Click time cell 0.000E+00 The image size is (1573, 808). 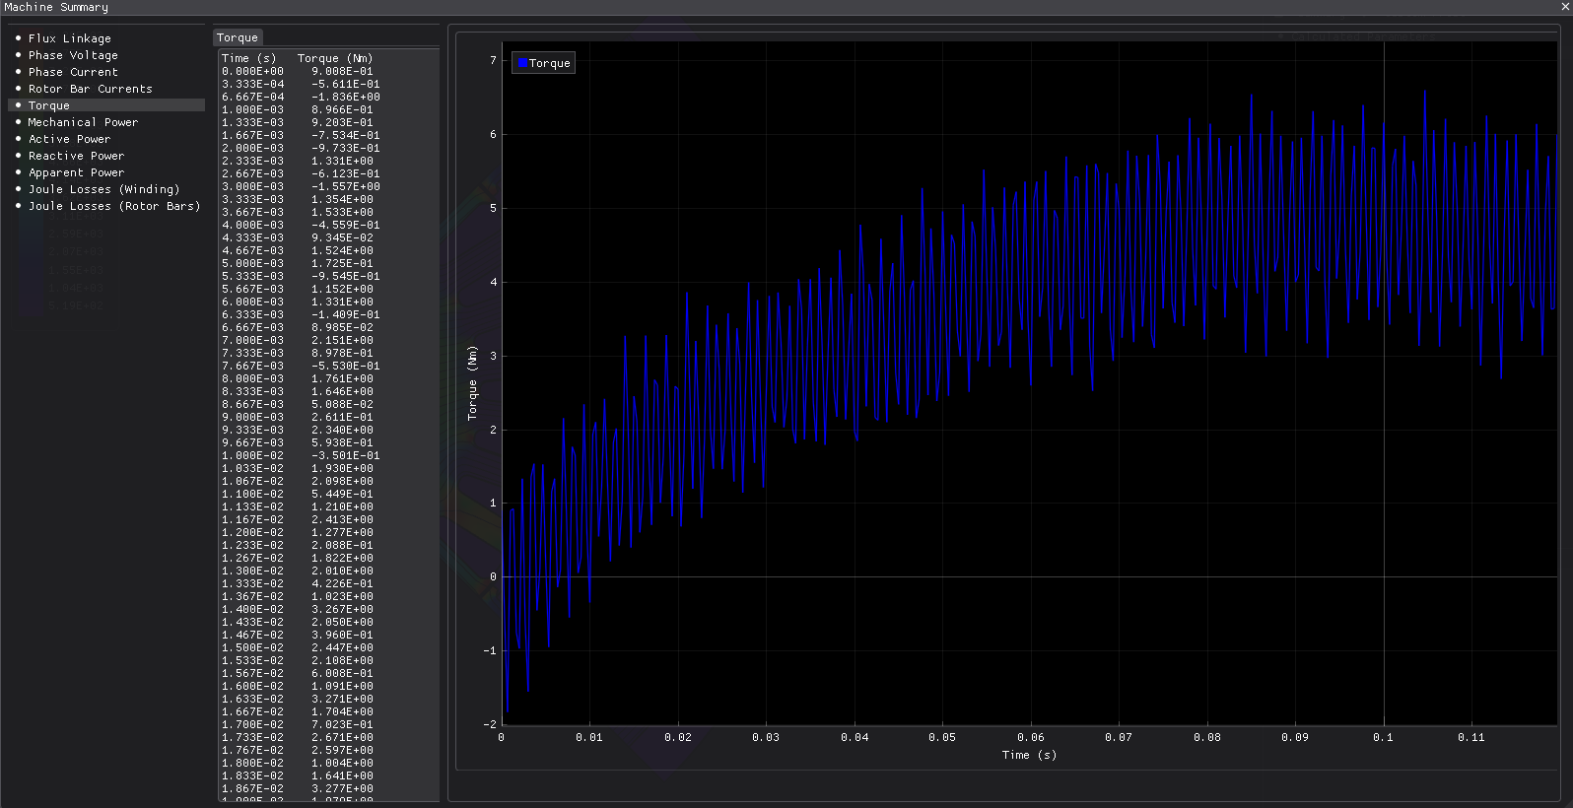(252, 71)
